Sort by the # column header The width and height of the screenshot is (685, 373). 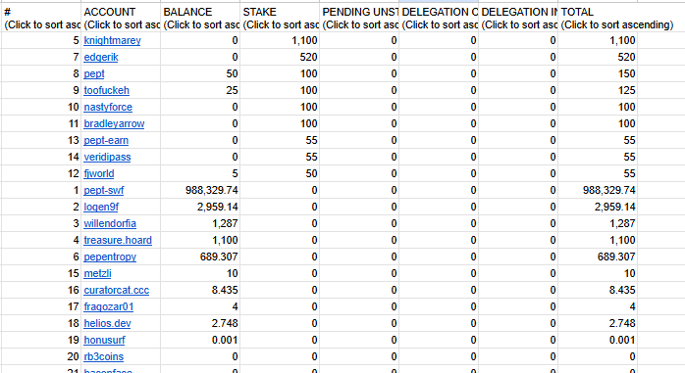41,19
